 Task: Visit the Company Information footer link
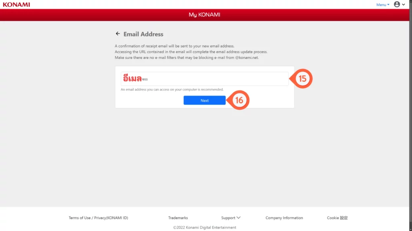[x=284, y=218]
